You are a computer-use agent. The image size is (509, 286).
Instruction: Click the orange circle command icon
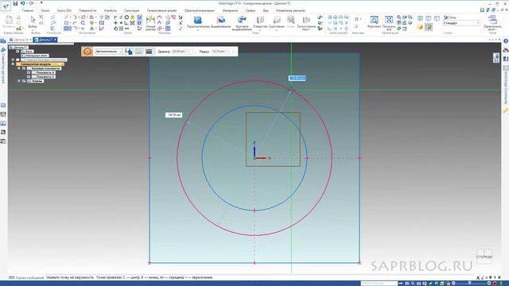tap(87, 52)
